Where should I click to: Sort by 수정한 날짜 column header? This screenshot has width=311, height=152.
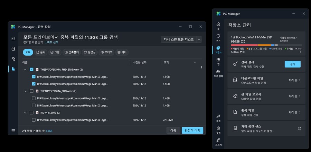point(140,62)
